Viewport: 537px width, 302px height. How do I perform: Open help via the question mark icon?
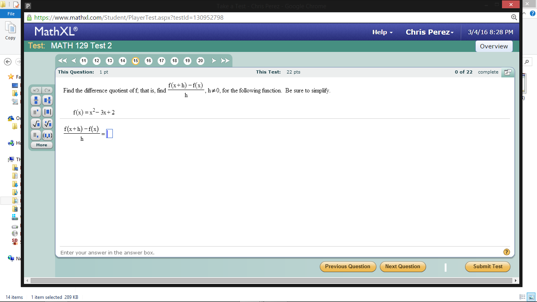pos(507,252)
